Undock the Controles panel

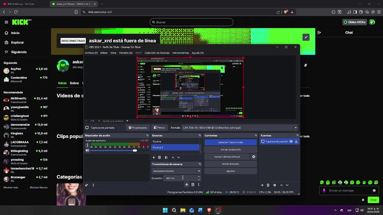pyautogui.click(x=256, y=136)
